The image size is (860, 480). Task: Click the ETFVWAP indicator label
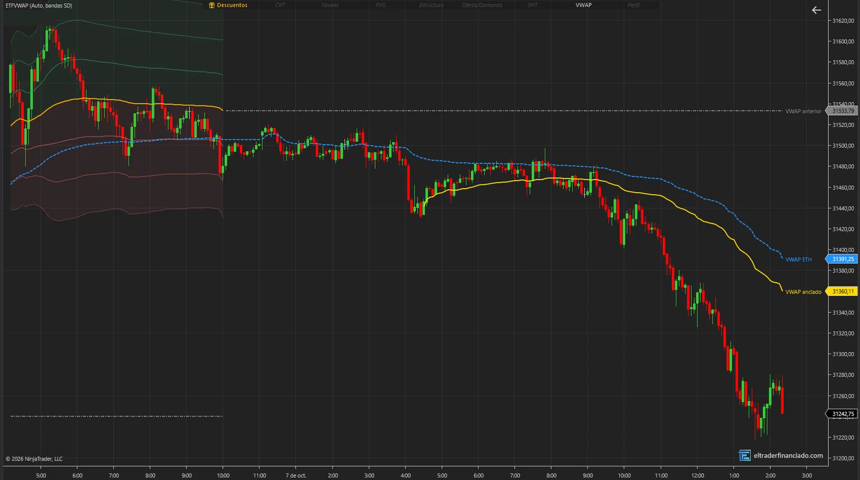(39, 5)
